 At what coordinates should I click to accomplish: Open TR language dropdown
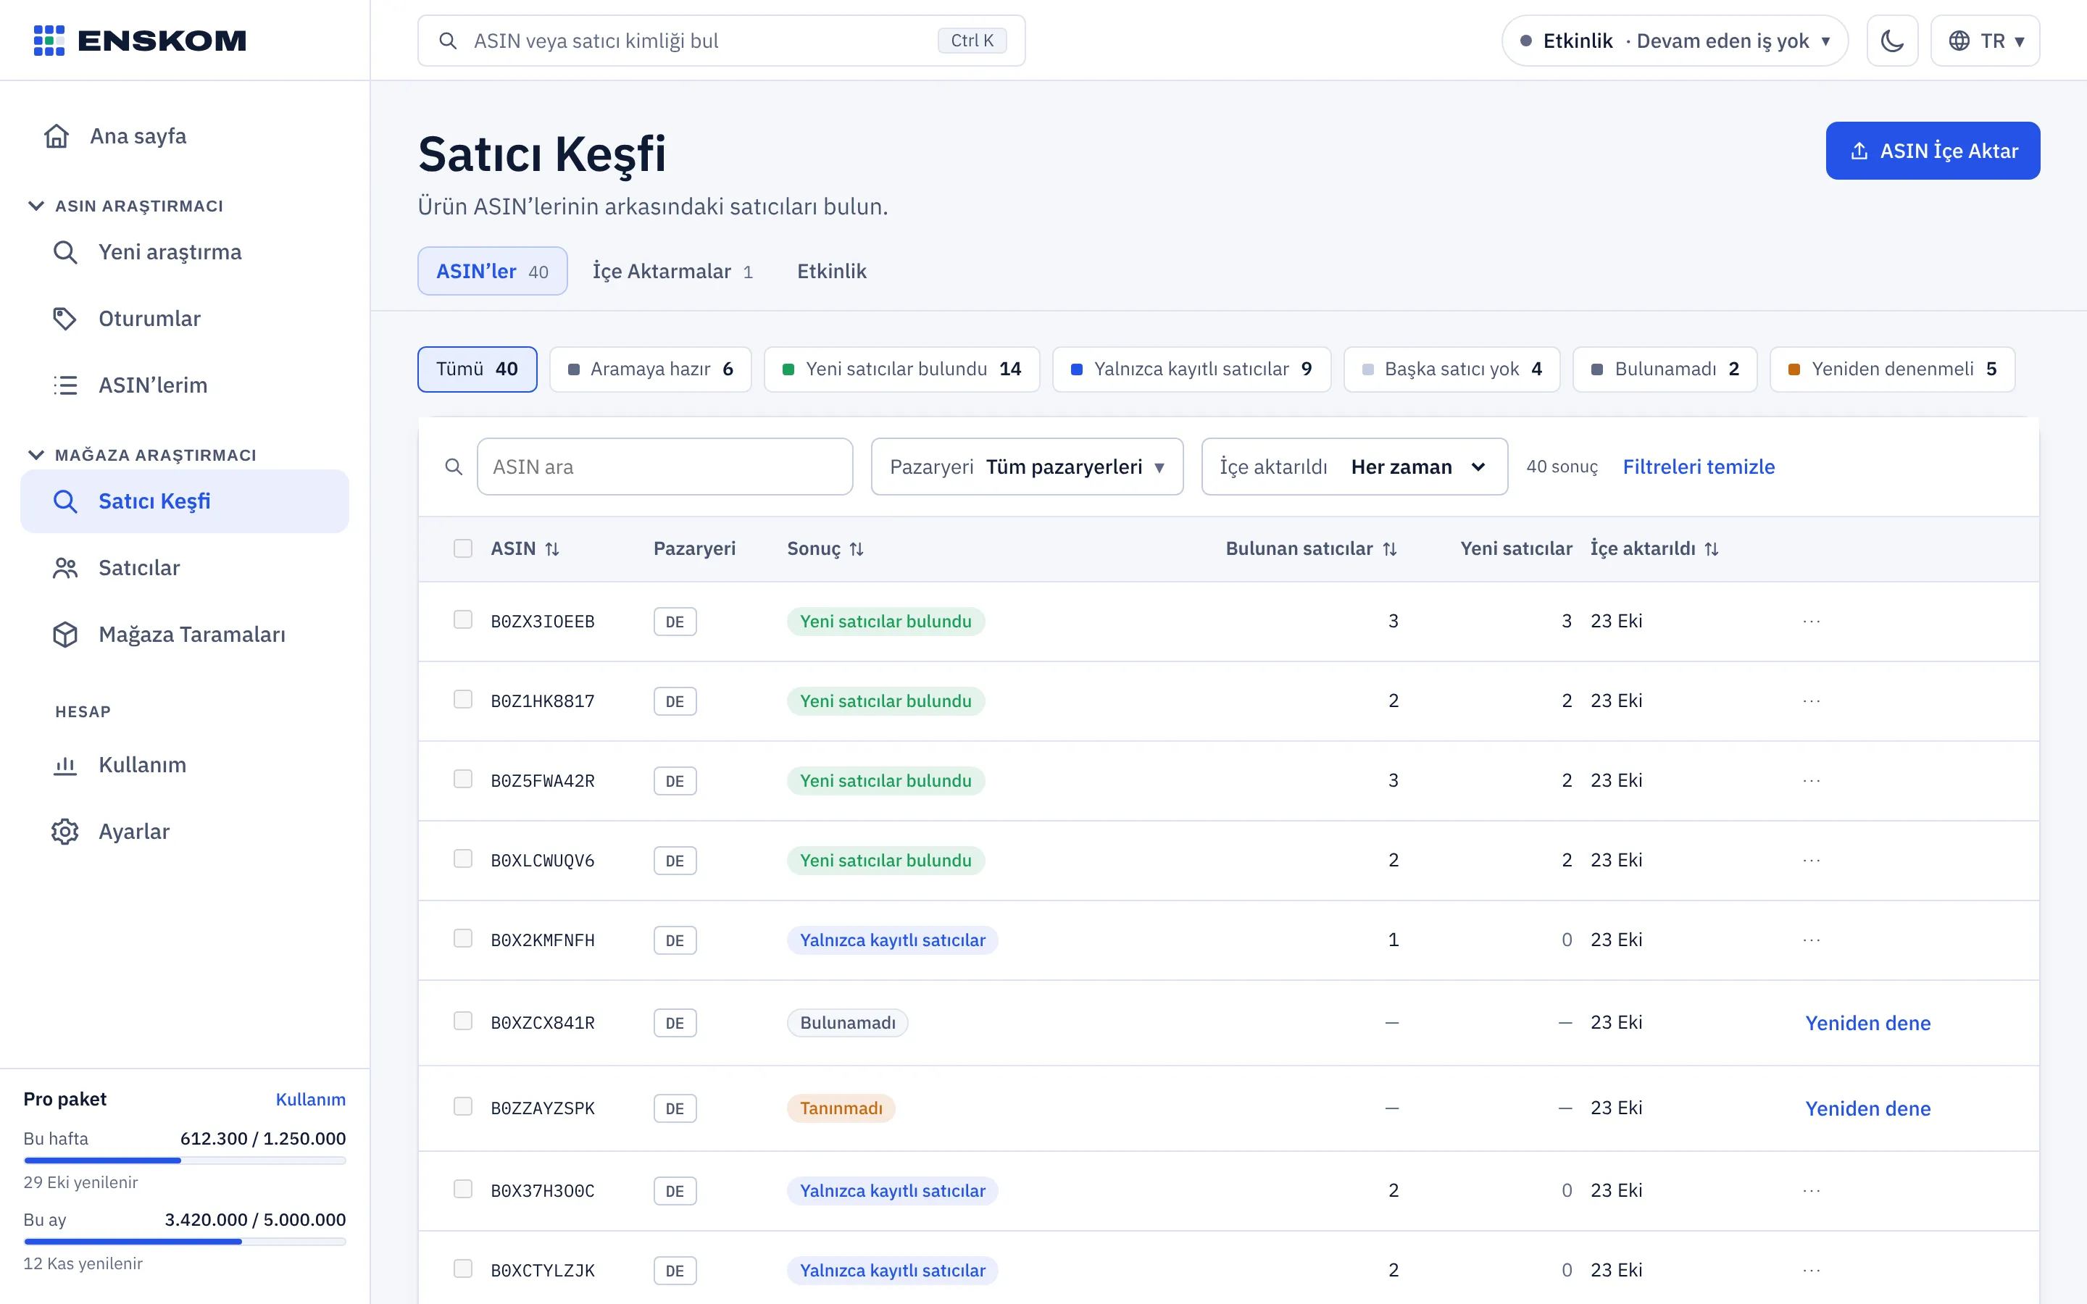[x=1984, y=41]
